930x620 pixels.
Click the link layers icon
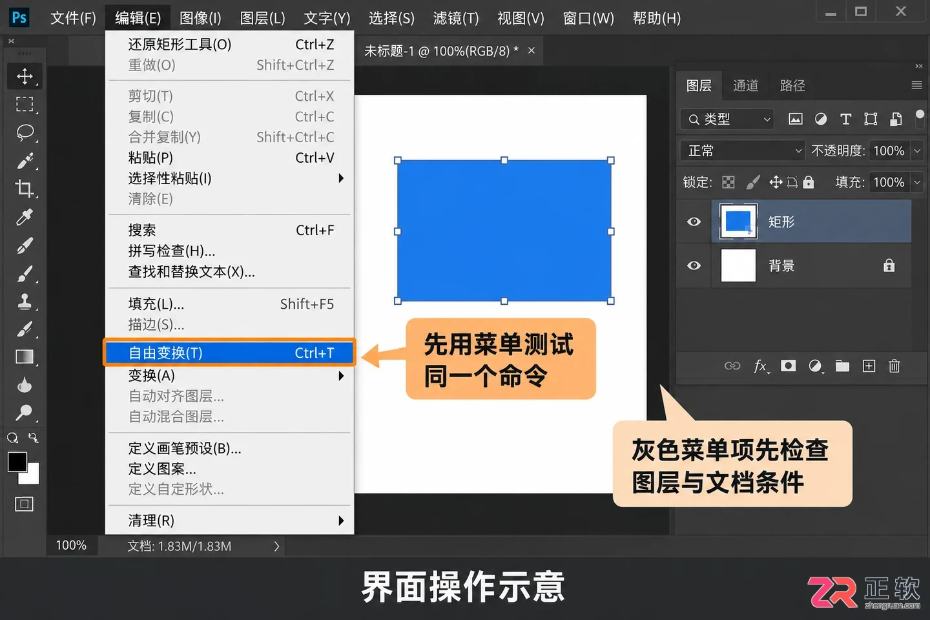click(x=732, y=366)
